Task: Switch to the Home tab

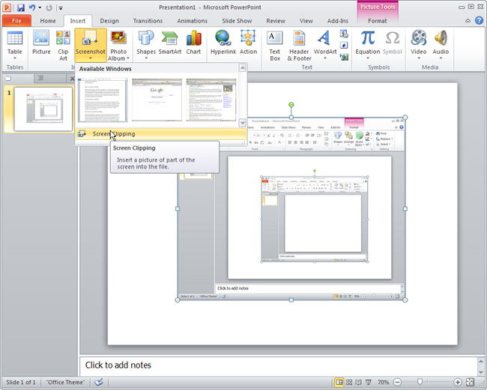Action: click(x=48, y=21)
